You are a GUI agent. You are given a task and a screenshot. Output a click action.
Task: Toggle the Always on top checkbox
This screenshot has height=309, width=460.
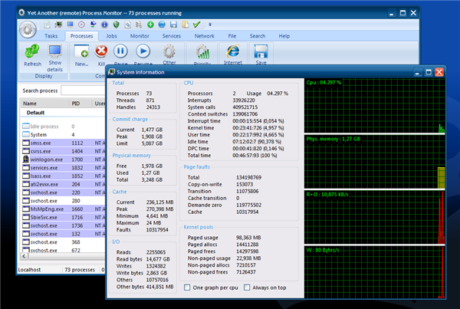pyautogui.click(x=247, y=288)
